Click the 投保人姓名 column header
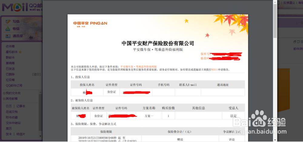The height and width of the screenshot is (142, 303). click(x=87, y=85)
